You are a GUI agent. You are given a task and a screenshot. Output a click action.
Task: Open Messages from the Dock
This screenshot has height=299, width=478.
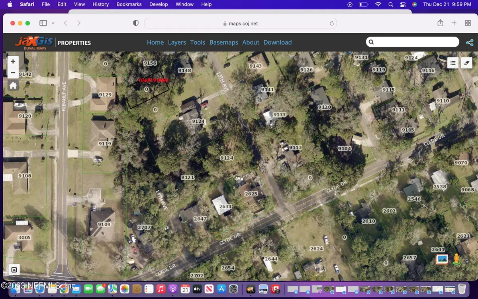point(100,289)
